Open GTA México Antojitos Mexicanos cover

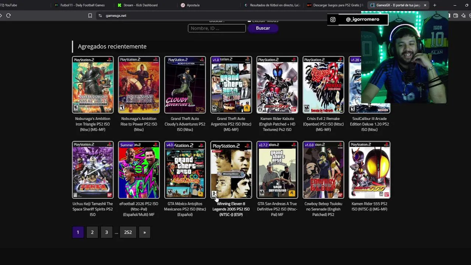pyautogui.click(x=185, y=170)
